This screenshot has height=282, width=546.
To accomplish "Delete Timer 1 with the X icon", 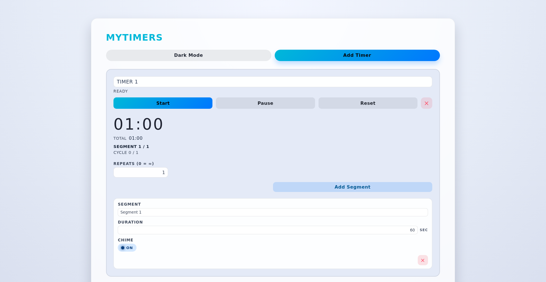I will 426,103.
